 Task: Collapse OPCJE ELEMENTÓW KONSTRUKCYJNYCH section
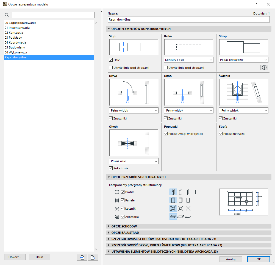[x=109, y=29]
